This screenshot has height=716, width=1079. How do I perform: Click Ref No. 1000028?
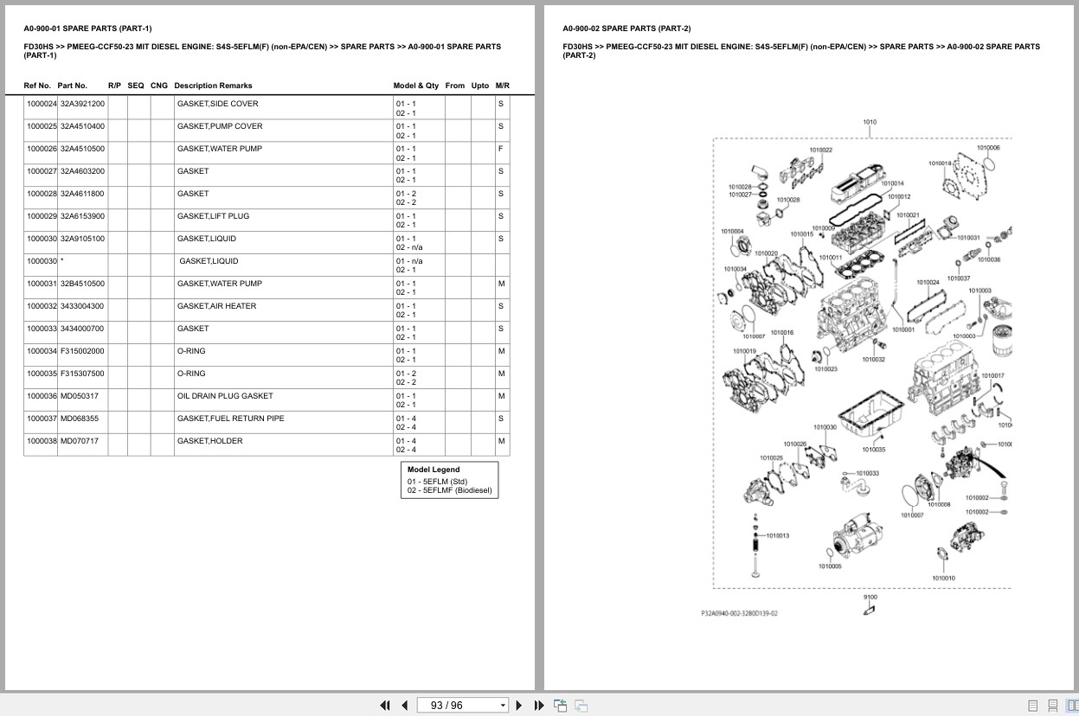pos(42,194)
